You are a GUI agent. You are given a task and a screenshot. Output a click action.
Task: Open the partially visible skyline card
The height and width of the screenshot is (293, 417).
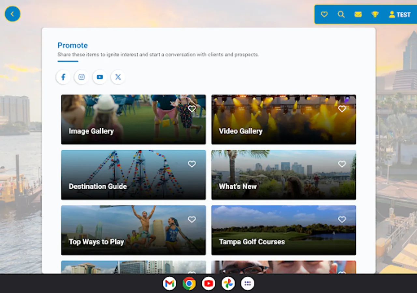134,267
